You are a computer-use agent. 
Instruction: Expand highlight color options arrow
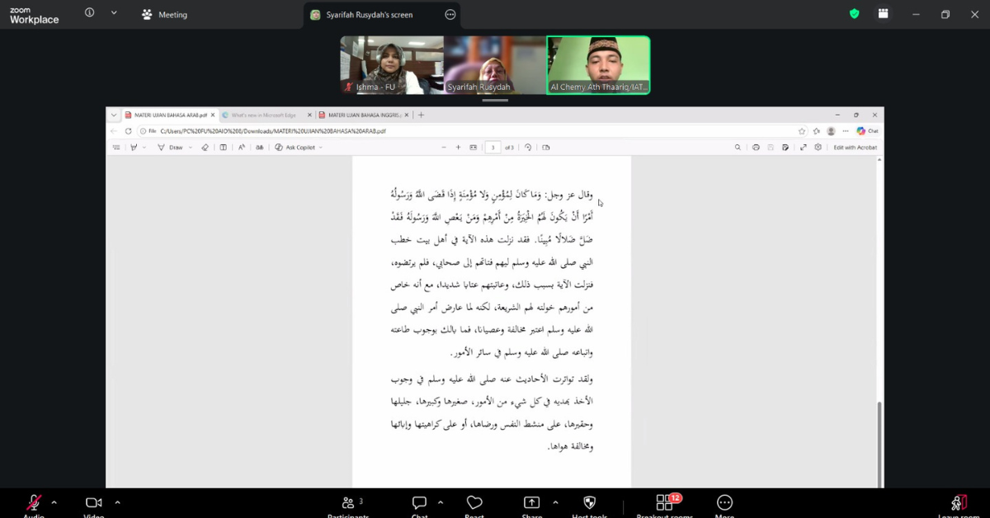(x=144, y=148)
